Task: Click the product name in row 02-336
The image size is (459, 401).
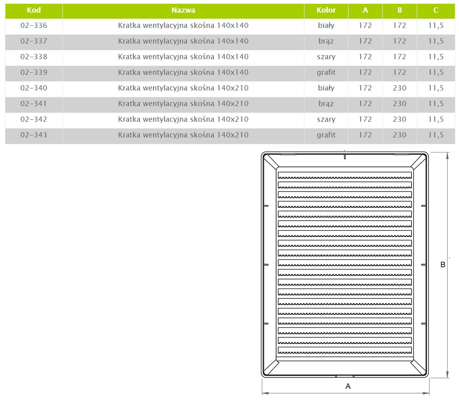Action: pyautogui.click(x=183, y=26)
